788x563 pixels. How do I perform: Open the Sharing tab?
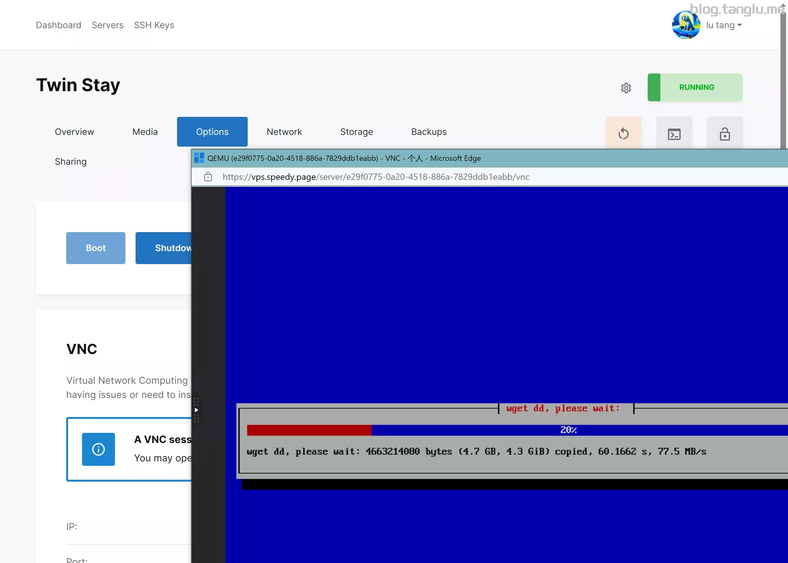(x=71, y=161)
